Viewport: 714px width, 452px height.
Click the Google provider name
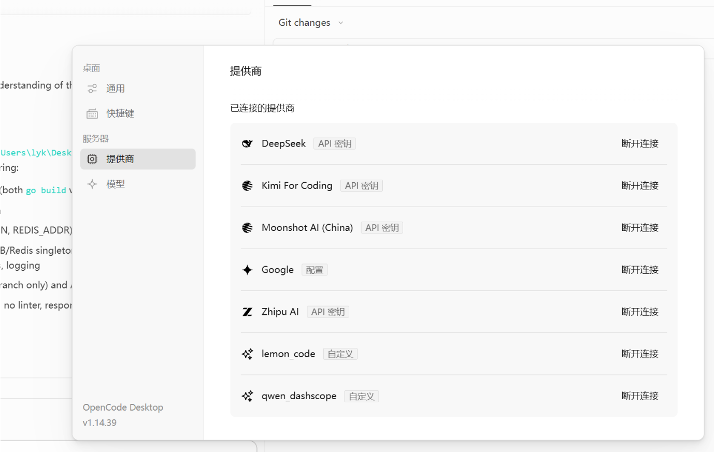(278, 270)
